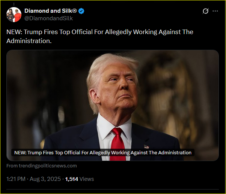Click the blue verified checkmark badge
This screenshot has height=194, width=226.
coord(81,11)
